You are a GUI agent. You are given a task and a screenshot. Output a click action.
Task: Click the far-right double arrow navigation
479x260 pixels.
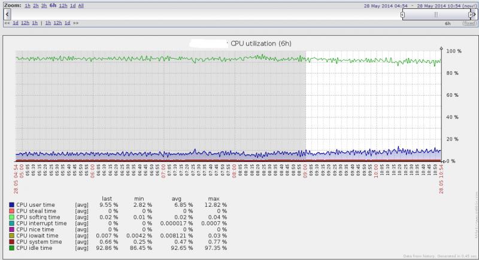coord(76,23)
